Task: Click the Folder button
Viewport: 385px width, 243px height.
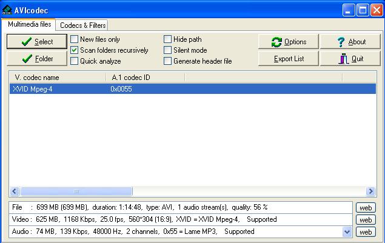Action: pos(37,58)
